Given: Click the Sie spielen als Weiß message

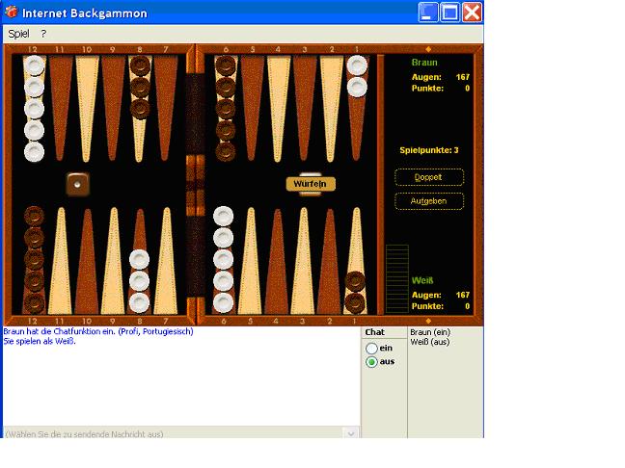Looking at the screenshot, I should (40, 341).
